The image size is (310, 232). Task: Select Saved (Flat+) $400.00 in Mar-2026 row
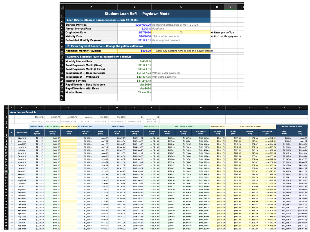284,138
